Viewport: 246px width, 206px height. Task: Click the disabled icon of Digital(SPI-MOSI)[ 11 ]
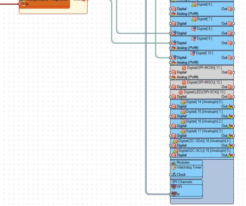coord(184,68)
